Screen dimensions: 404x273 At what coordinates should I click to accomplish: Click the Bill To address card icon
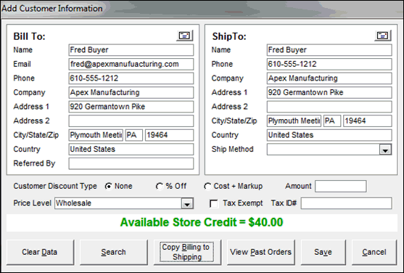(x=185, y=36)
